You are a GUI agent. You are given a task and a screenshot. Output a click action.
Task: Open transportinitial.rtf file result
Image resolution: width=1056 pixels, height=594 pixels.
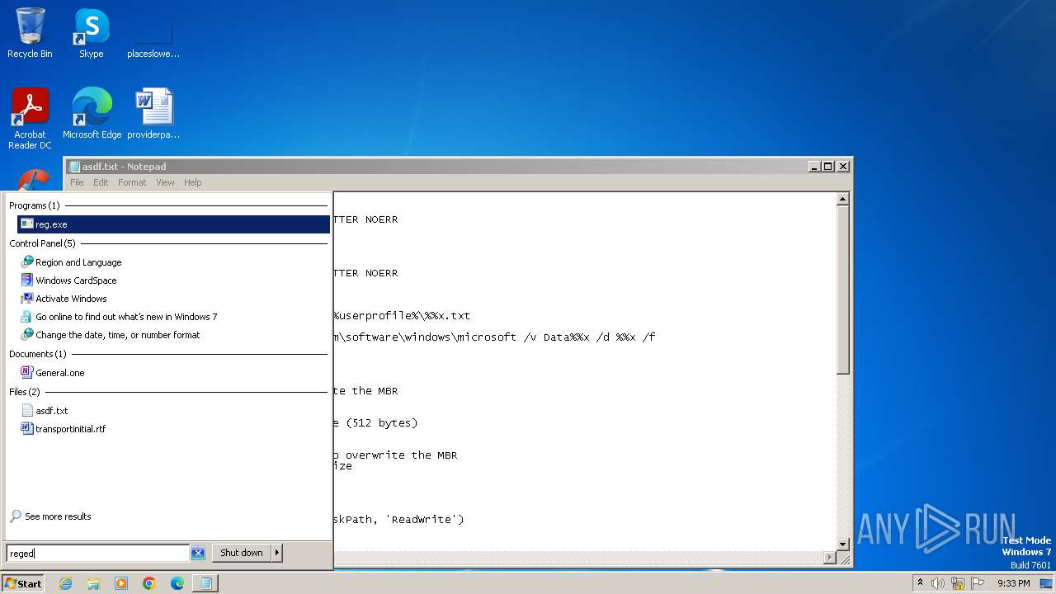point(70,429)
